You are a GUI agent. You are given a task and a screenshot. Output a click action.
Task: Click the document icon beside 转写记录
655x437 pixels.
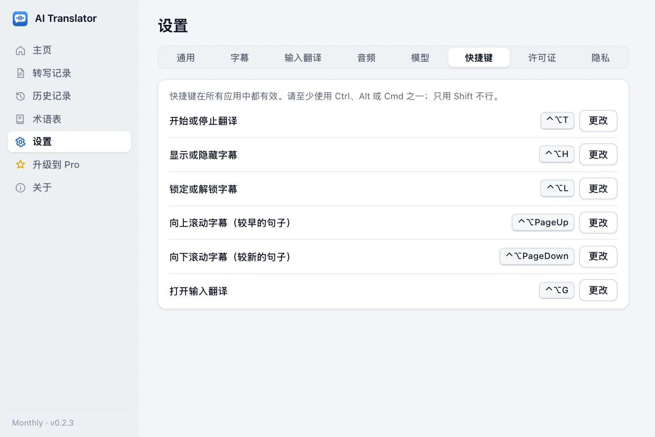tap(20, 73)
